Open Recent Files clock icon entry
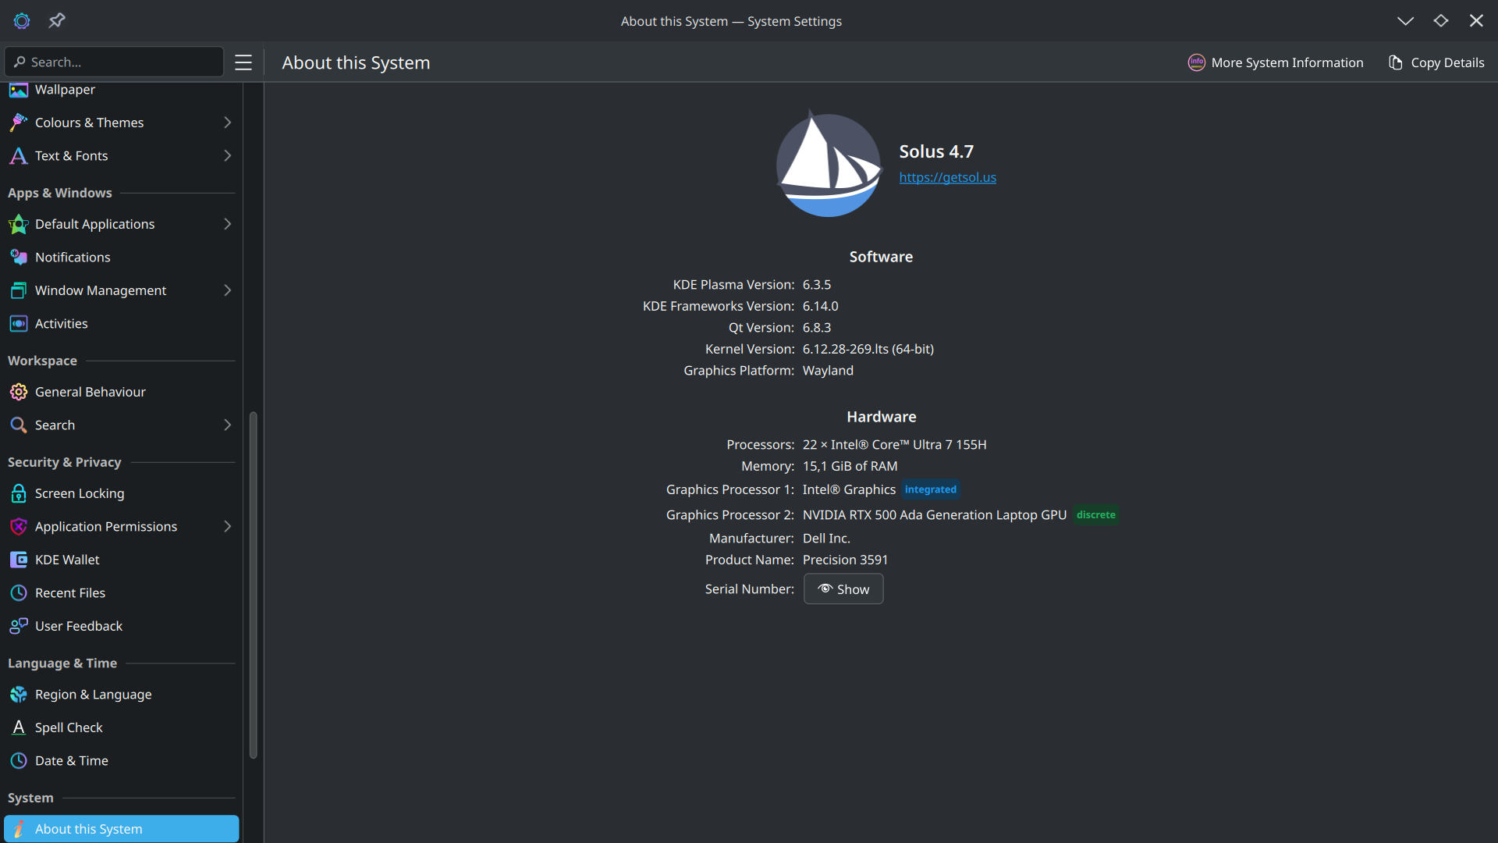Image resolution: width=1498 pixels, height=843 pixels. (x=19, y=593)
